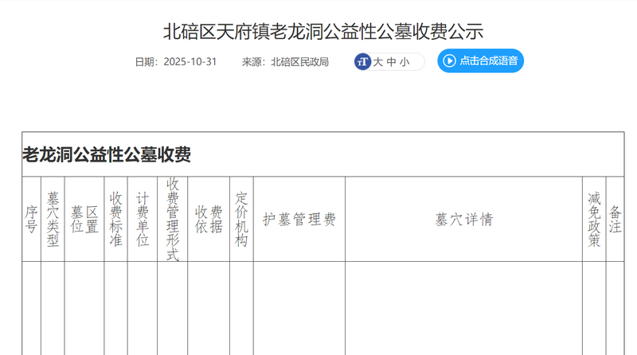Click the table heading 老龙洞公益性公墓收费

pos(107,155)
